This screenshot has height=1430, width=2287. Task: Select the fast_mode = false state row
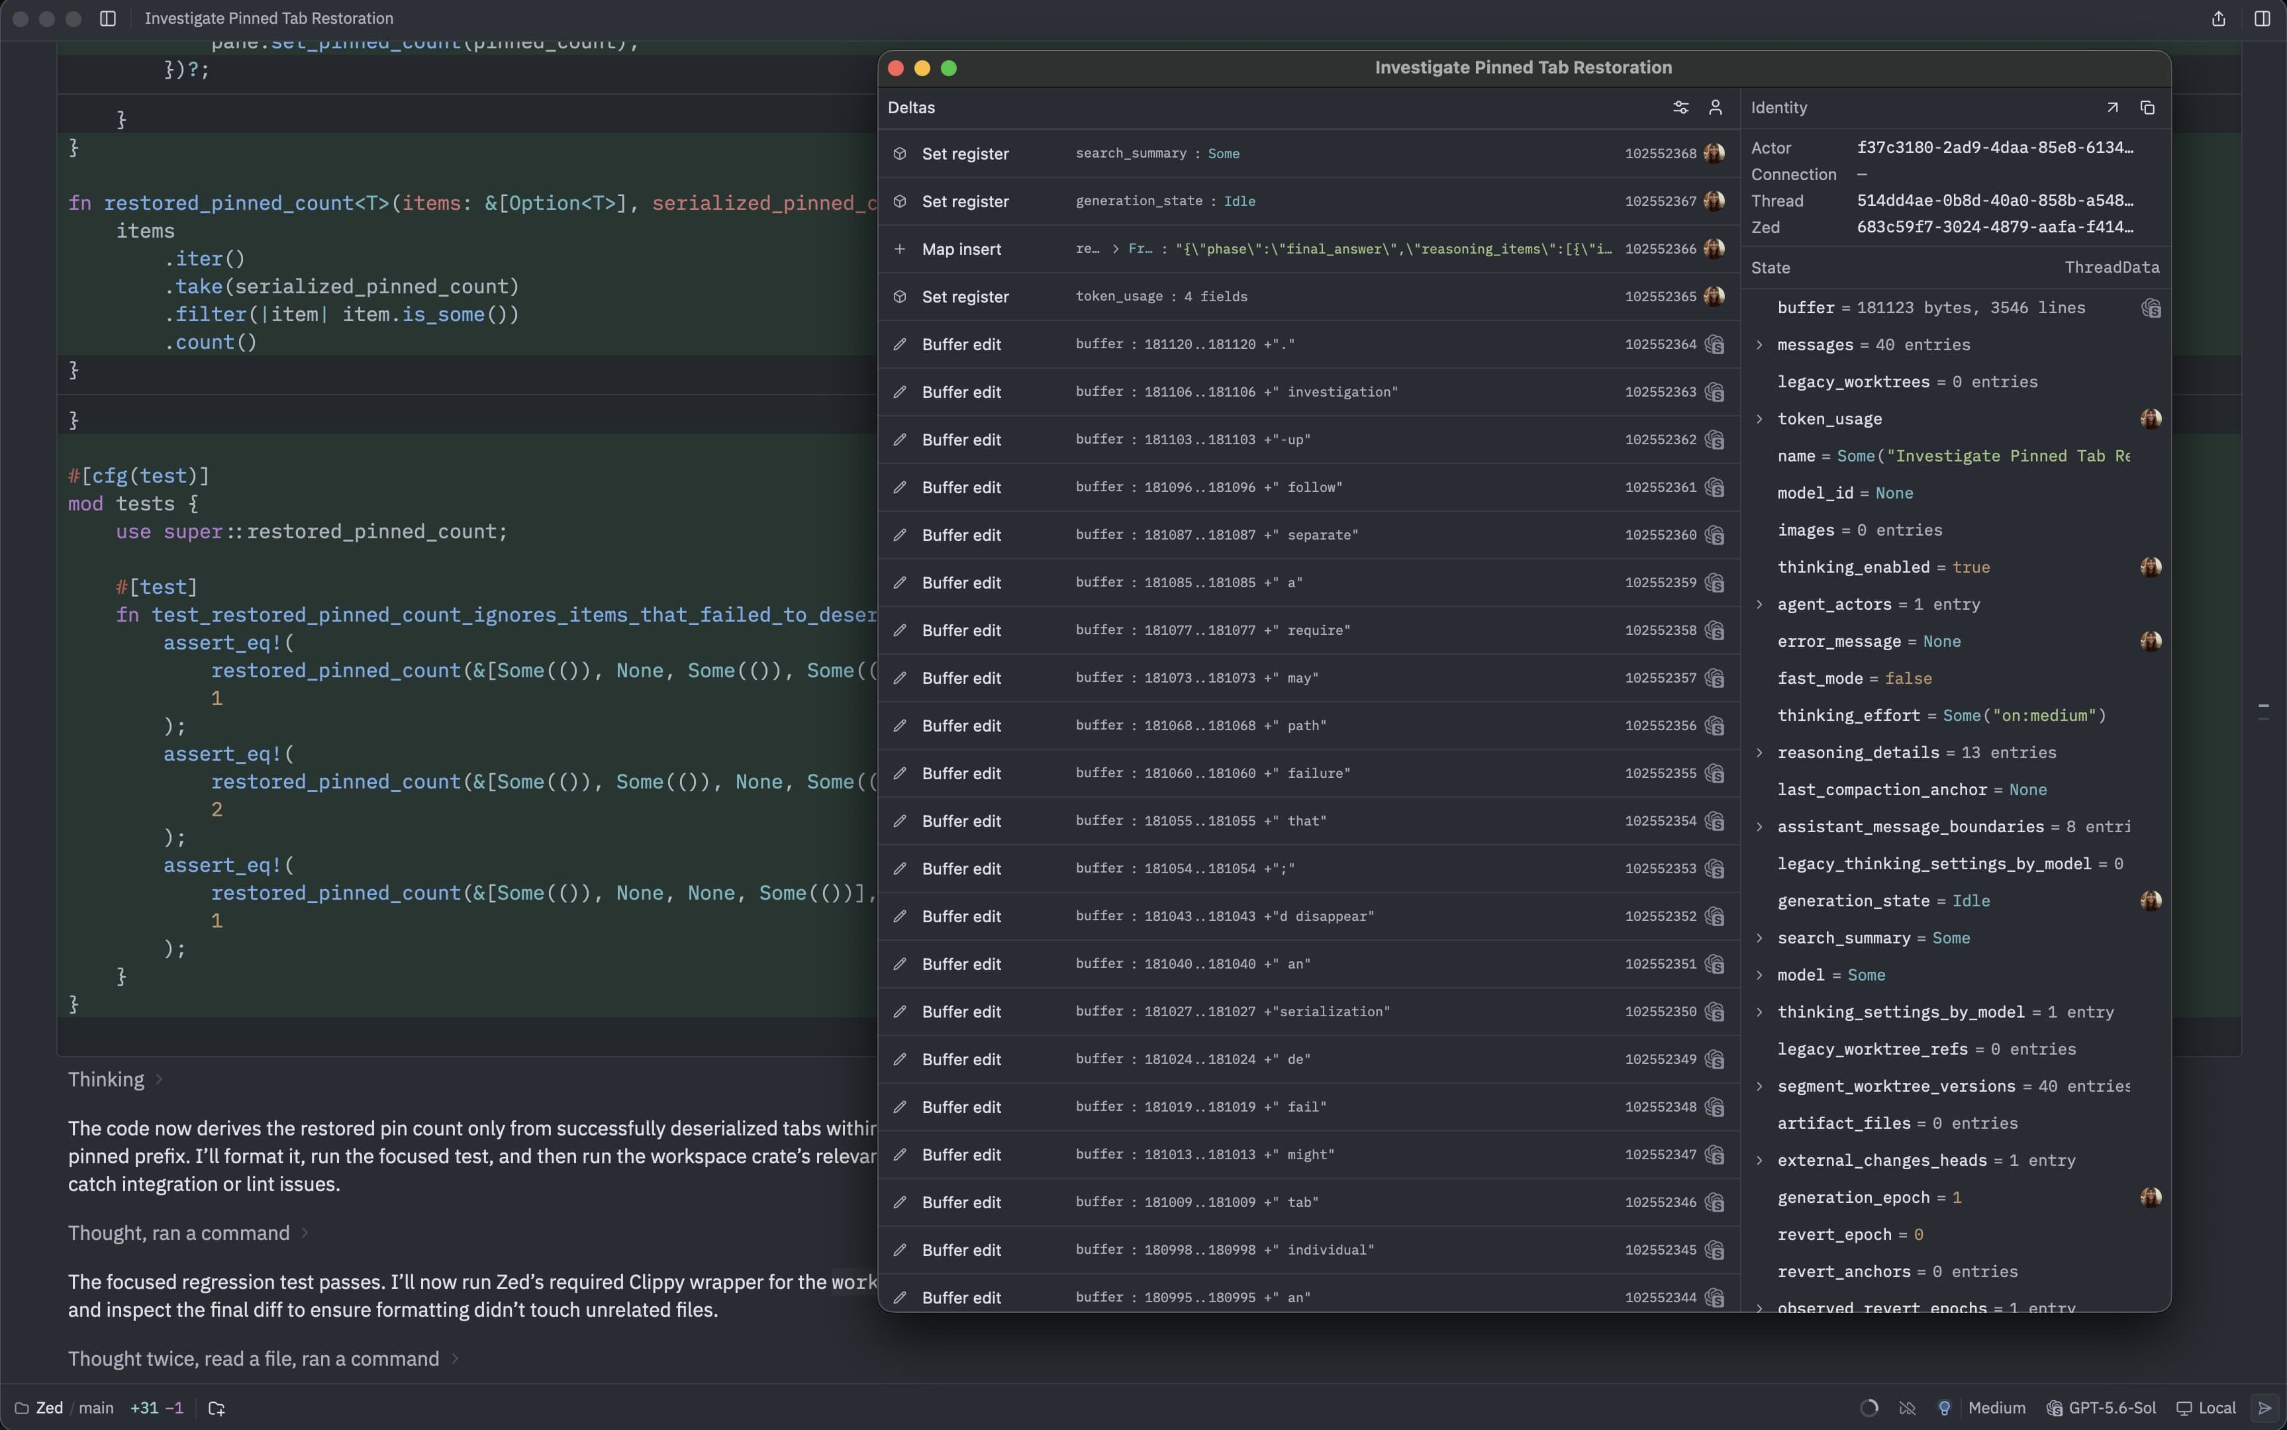1955,678
